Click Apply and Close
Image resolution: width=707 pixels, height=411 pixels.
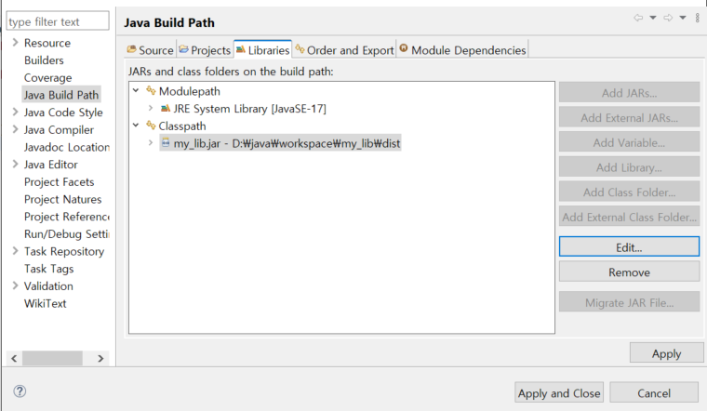pos(559,393)
